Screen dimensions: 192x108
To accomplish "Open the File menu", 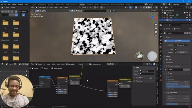I will [5, 4].
